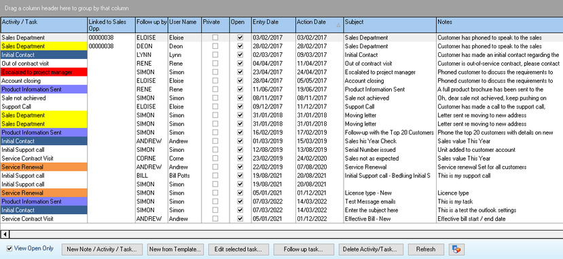This screenshot has height=259, width=563.
Task: Click Edit selected task button
Action: point(238,250)
